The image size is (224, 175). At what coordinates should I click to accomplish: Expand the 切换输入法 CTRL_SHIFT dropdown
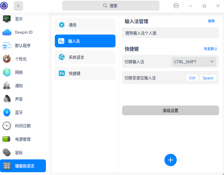pyautogui.click(x=194, y=62)
